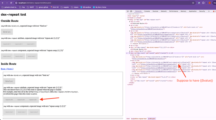Switch to the Performance tab
The height and width of the screenshot is (120, 216).
point(173,11)
